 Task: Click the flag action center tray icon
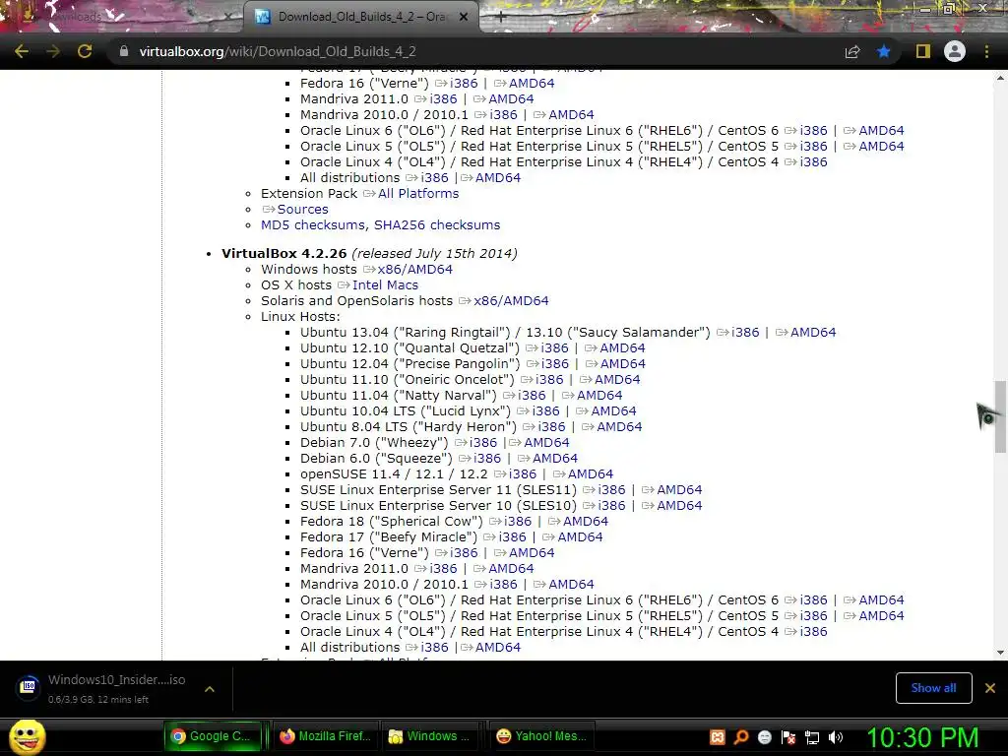(x=788, y=737)
